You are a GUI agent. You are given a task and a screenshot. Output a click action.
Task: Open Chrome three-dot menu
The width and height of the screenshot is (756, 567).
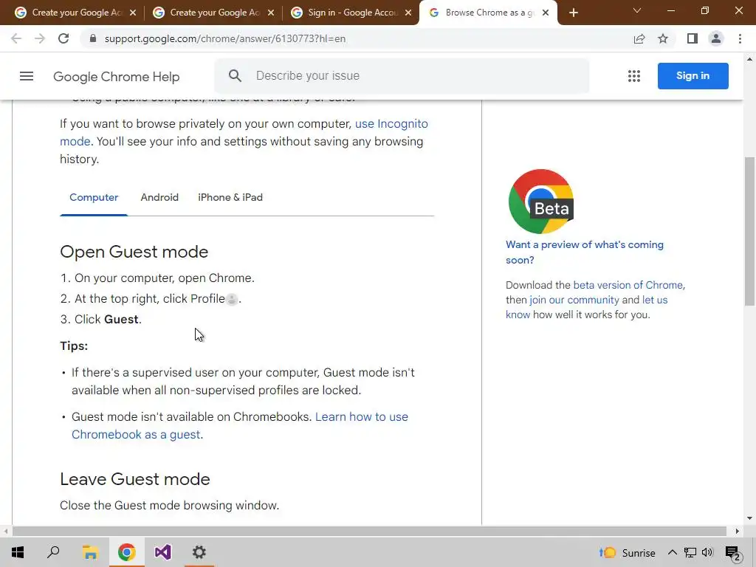(740, 38)
